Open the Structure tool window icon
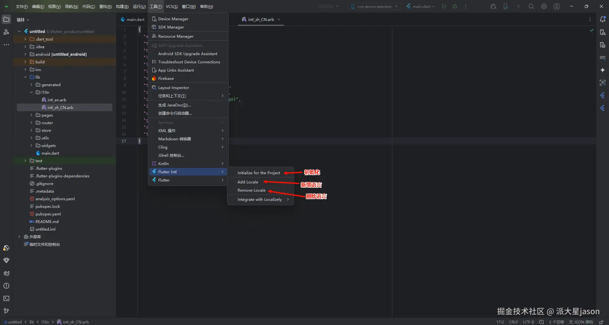Screen dimensions: 609x325 point(6,32)
